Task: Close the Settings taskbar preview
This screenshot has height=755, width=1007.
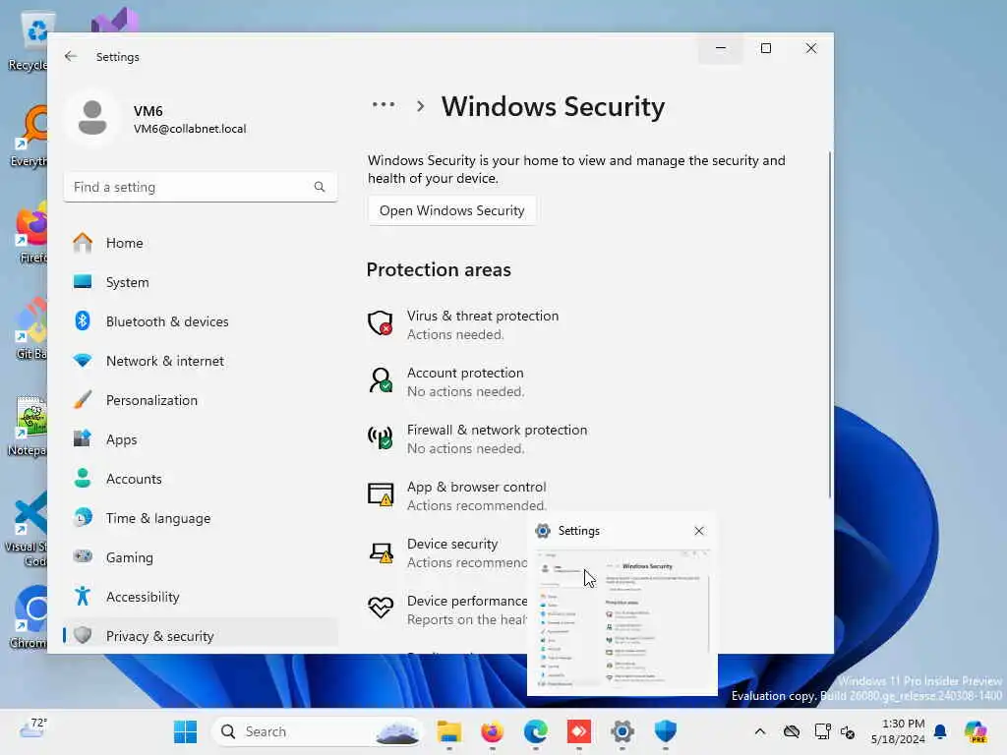Action: coord(699,531)
